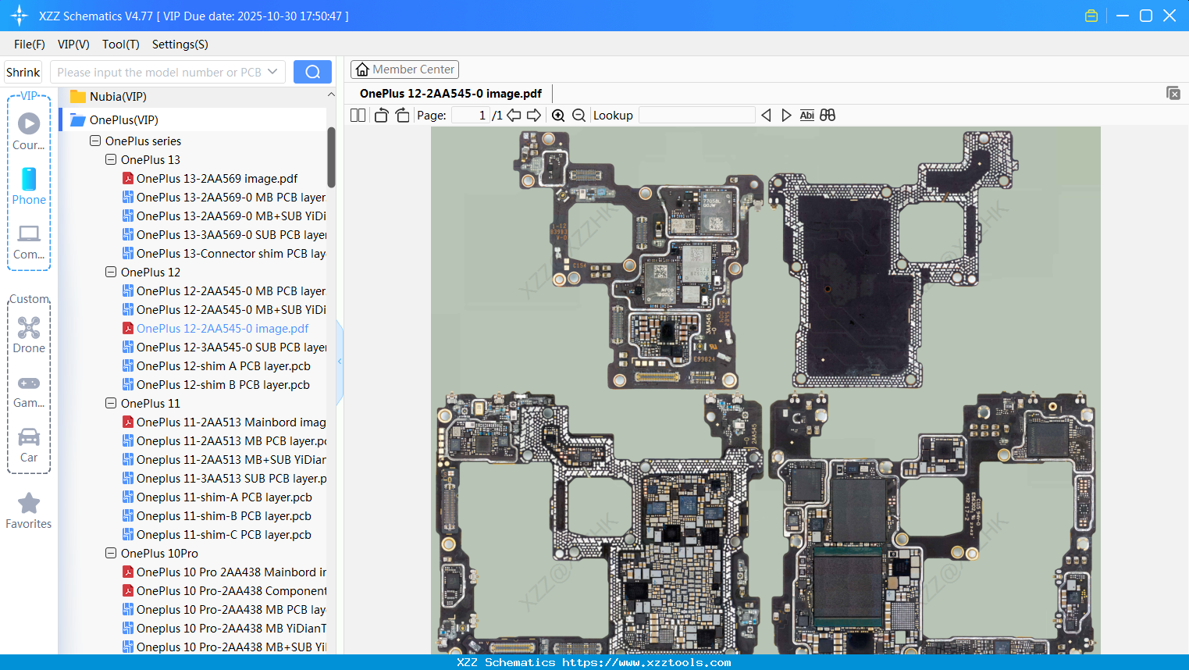Zoom out of the schematic image

pos(578,115)
